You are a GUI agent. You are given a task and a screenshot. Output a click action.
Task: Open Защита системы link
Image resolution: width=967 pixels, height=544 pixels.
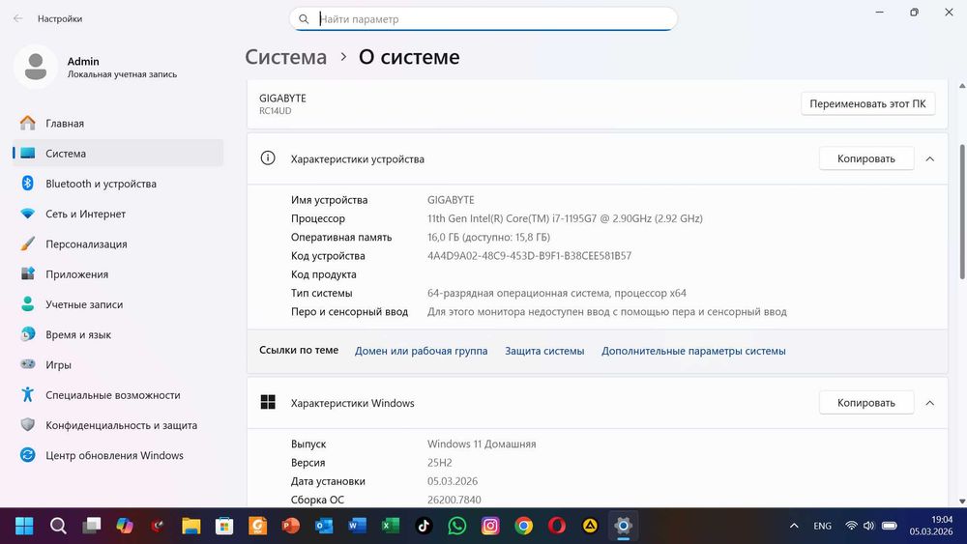(544, 351)
